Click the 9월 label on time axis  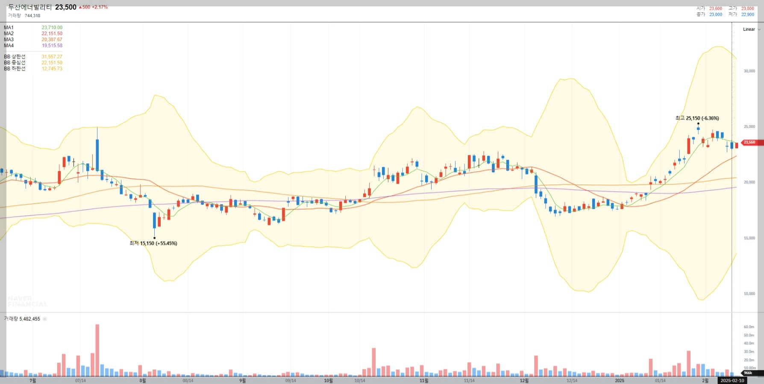(242, 381)
